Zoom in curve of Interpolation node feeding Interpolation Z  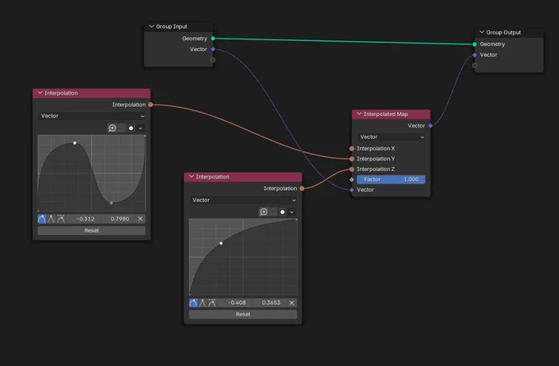tap(264, 212)
